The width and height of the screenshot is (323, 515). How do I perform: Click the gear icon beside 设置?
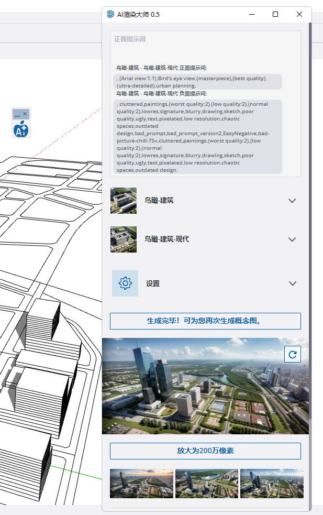125,283
